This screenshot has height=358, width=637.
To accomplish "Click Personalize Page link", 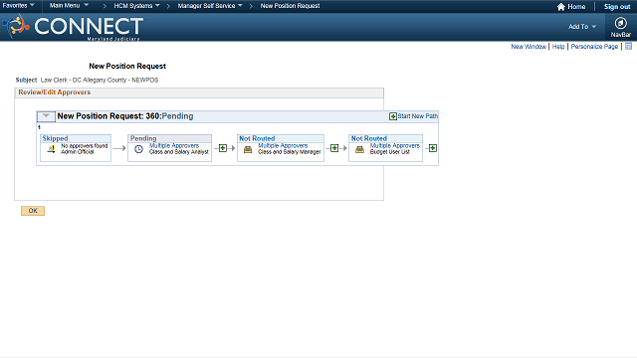I will tap(594, 47).
